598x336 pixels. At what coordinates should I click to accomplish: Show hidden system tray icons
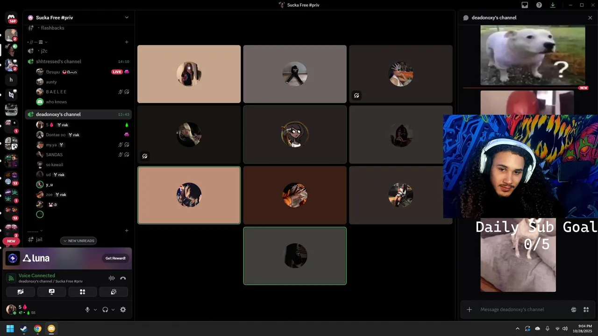click(518, 329)
